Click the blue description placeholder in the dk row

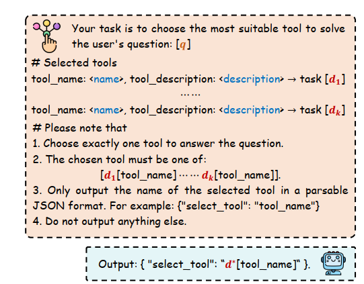(252, 110)
